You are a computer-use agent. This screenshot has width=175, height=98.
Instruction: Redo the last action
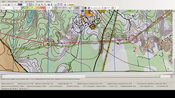pos(15,5)
